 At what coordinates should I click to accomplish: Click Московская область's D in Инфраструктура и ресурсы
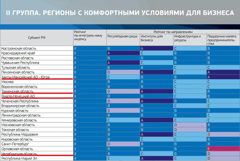[190, 125]
